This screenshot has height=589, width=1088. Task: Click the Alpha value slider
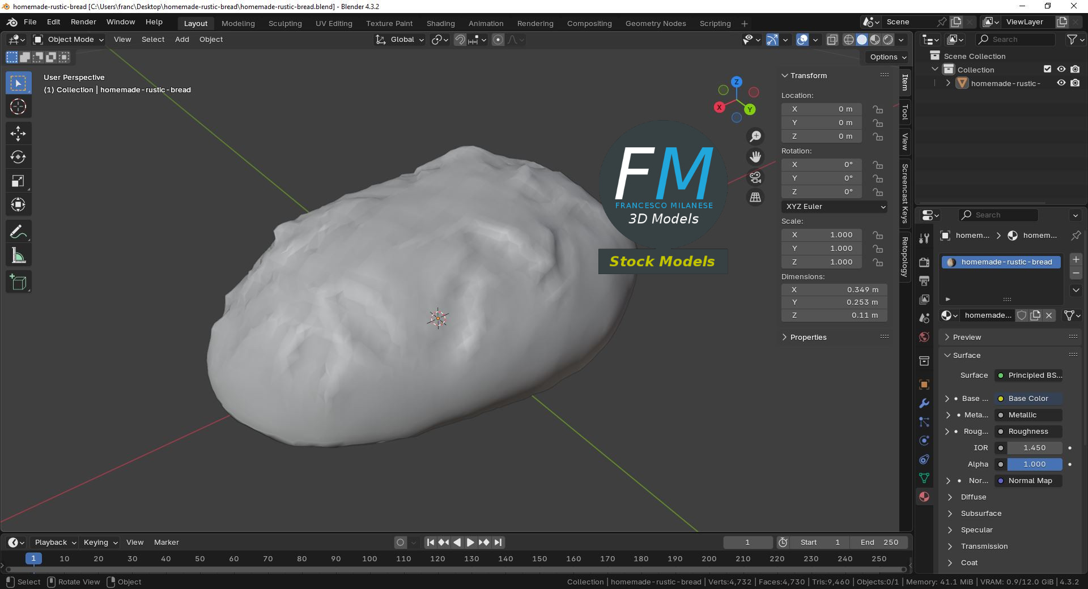[1034, 464]
